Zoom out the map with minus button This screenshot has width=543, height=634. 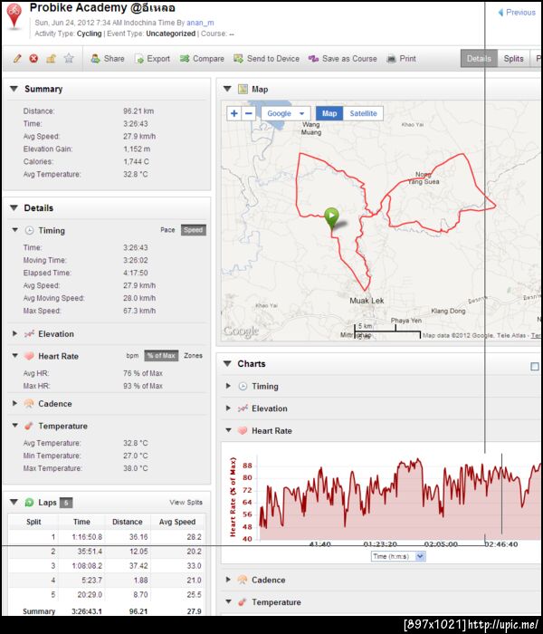[x=249, y=113]
